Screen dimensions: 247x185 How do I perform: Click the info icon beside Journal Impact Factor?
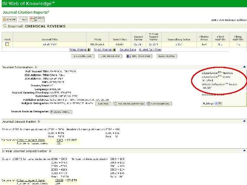tap(39, 121)
